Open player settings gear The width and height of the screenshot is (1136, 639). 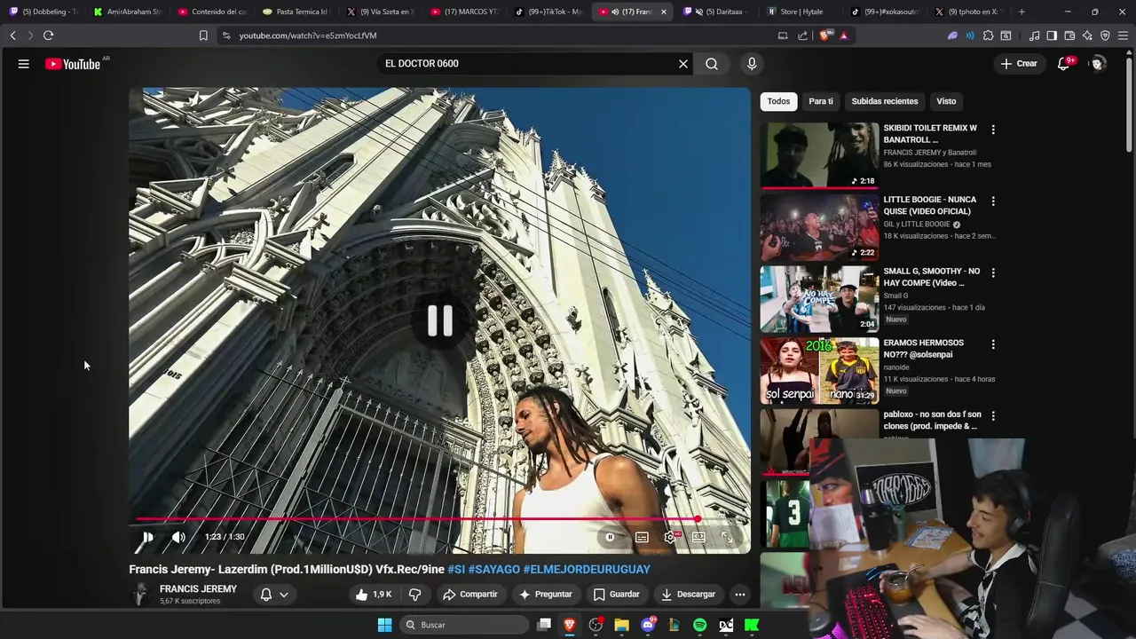tap(671, 537)
